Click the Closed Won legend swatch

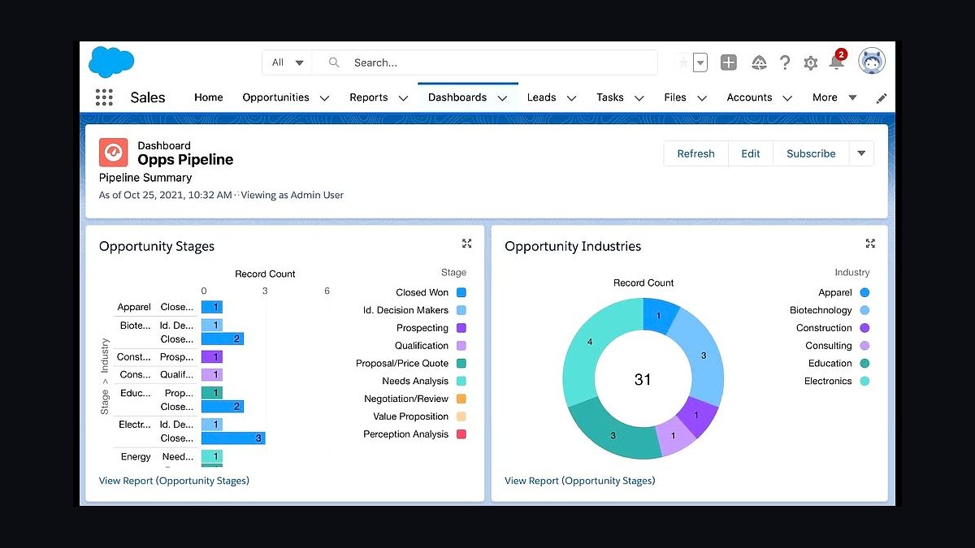pos(461,292)
